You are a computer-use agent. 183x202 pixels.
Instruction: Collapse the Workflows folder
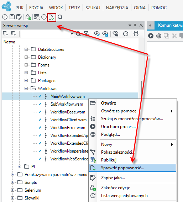click(x=26, y=88)
